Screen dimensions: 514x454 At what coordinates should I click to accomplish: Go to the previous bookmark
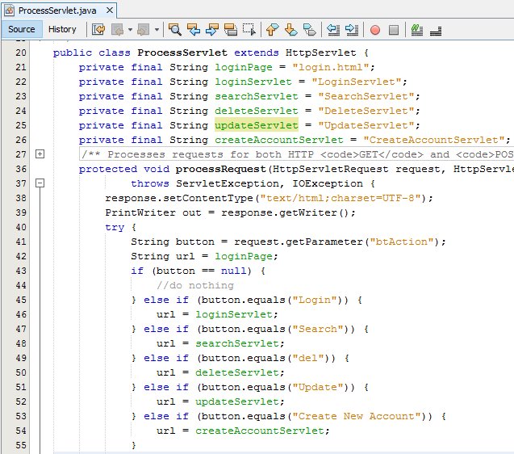[273, 30]
